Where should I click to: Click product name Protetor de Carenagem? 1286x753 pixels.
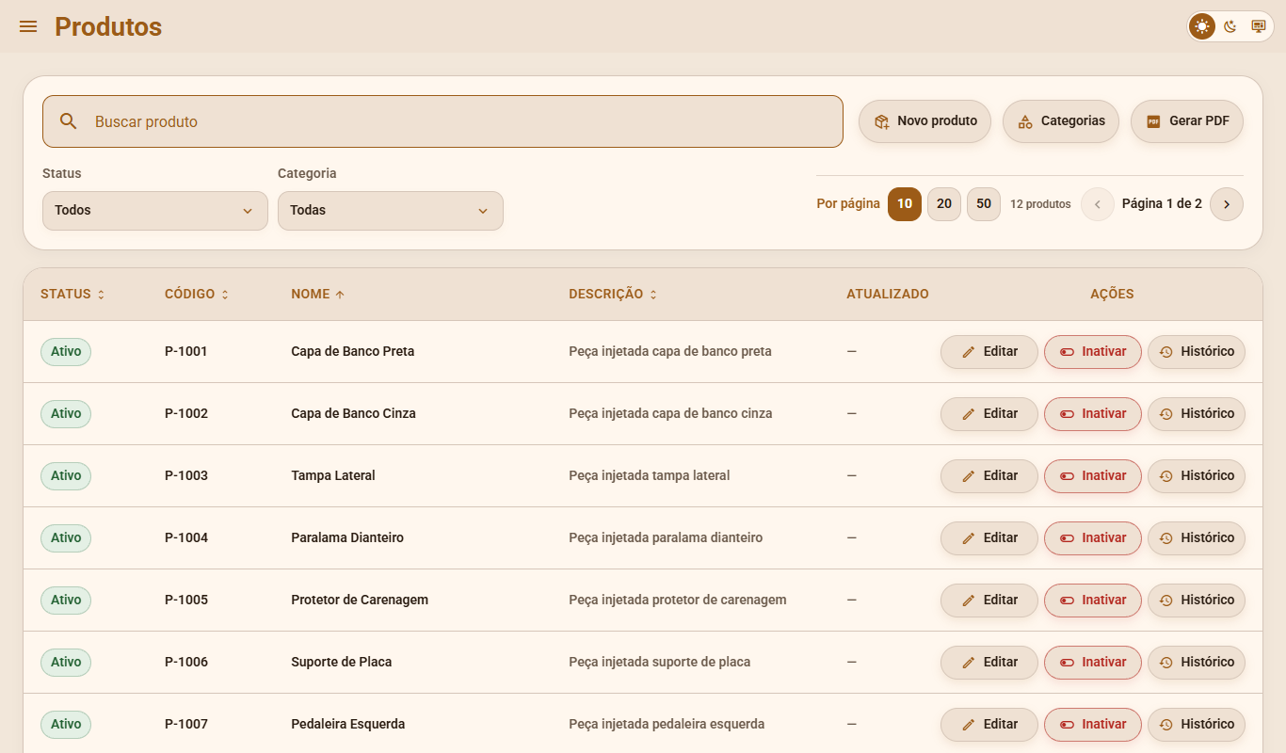360,601
